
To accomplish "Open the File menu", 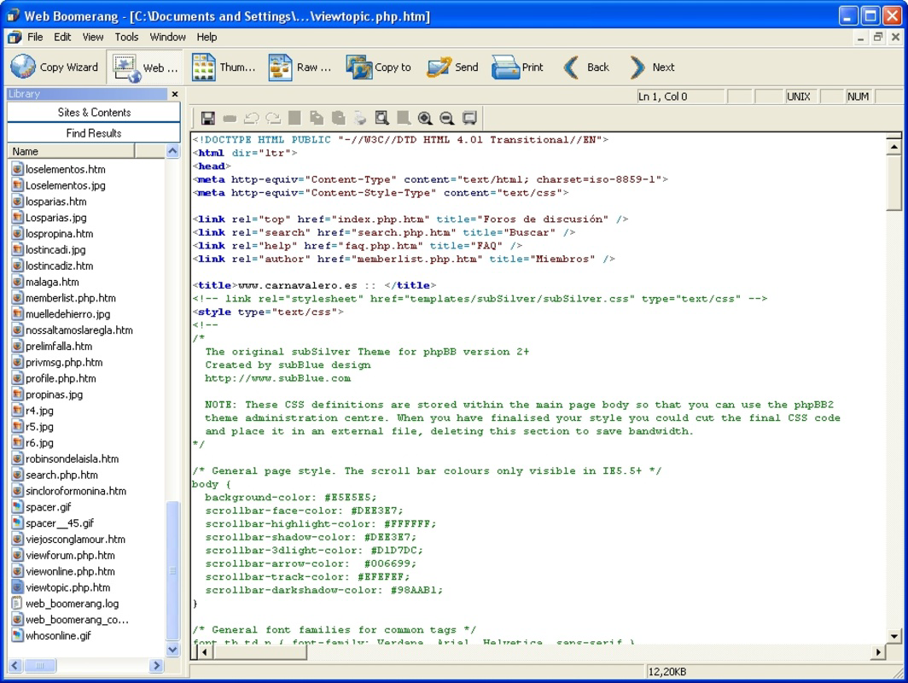I will pyautogui.click(x=35, y=37).
